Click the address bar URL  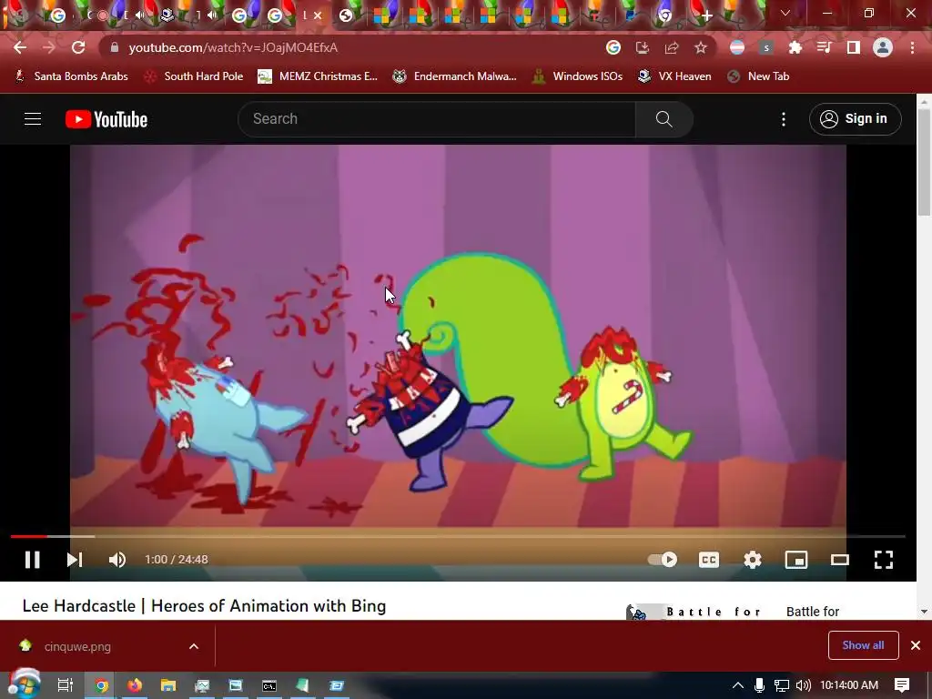tap(233, 47)
